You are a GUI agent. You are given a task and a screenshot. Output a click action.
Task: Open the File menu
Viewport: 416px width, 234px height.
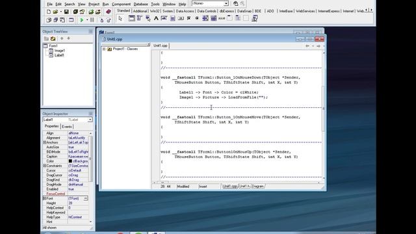[x=49, y=5]
